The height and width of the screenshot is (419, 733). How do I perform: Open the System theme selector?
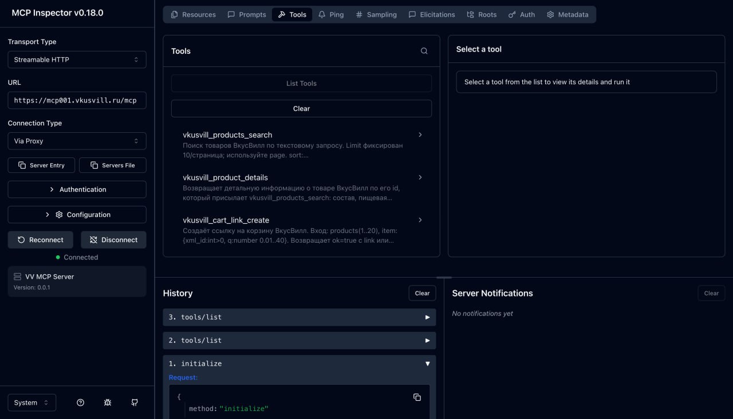pyautogui.click(x=32, y=402)
